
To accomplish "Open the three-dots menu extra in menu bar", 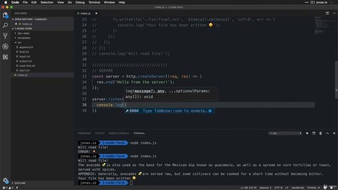I will click(x=306, y=2).
